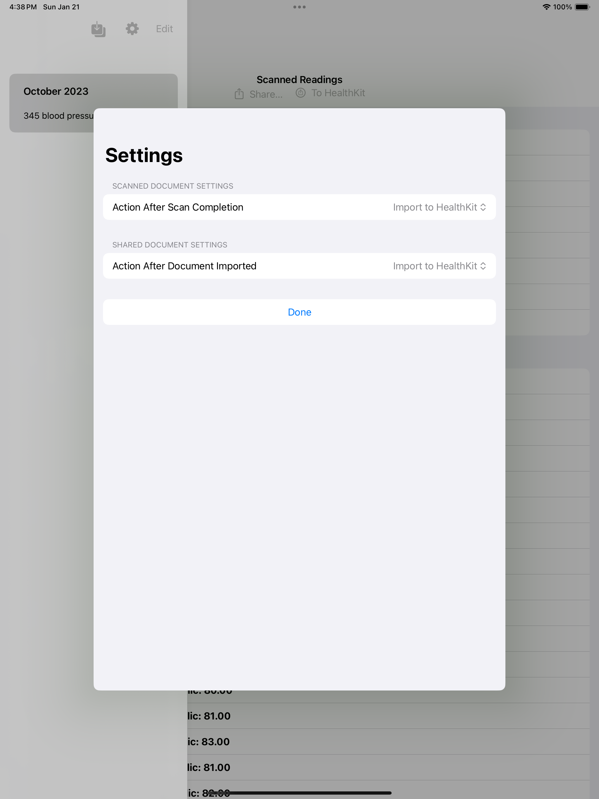Screen dimensions: 599x799
Task: Click chevrons beside document imported value
Action: 483,266
